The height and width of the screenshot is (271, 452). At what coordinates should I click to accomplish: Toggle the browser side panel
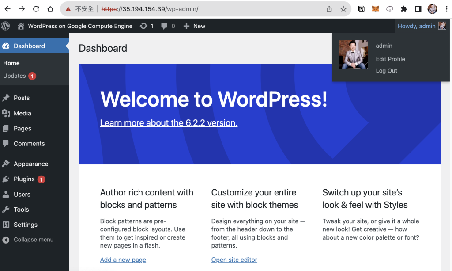coord(418,9)
